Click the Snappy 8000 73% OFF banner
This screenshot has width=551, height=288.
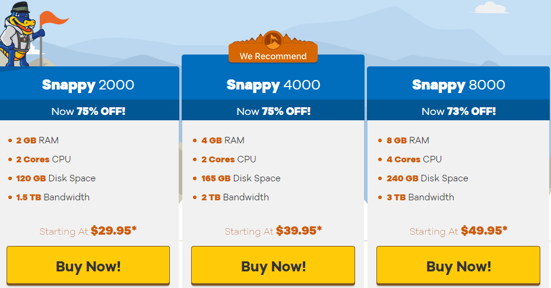click(x=458, y=110)
